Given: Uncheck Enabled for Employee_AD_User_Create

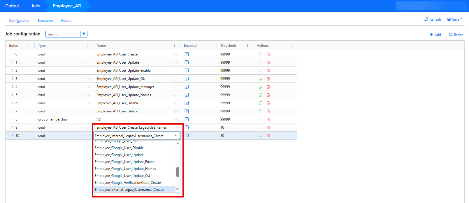Looking at the screenshot, I should tap(187, 54).
